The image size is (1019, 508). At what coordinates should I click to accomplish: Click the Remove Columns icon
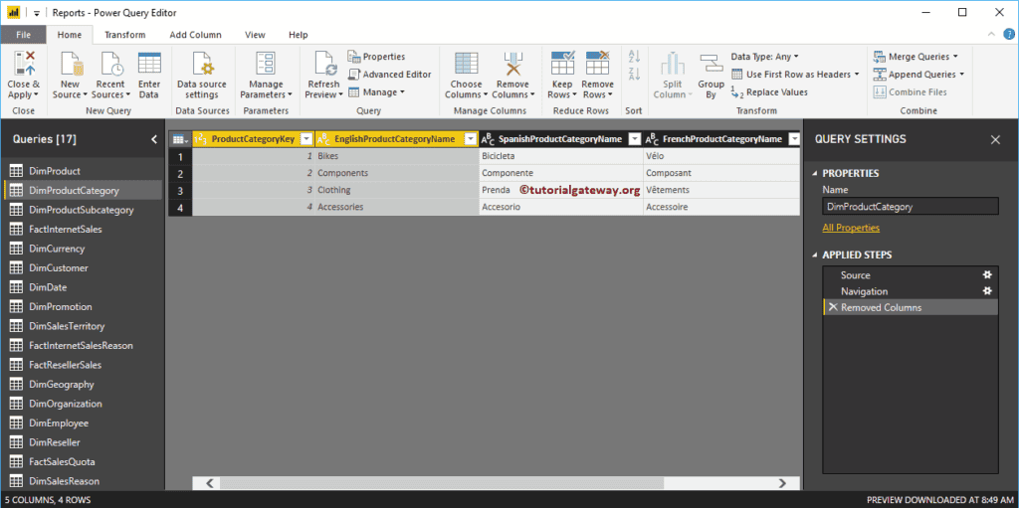tap(512, 64)
